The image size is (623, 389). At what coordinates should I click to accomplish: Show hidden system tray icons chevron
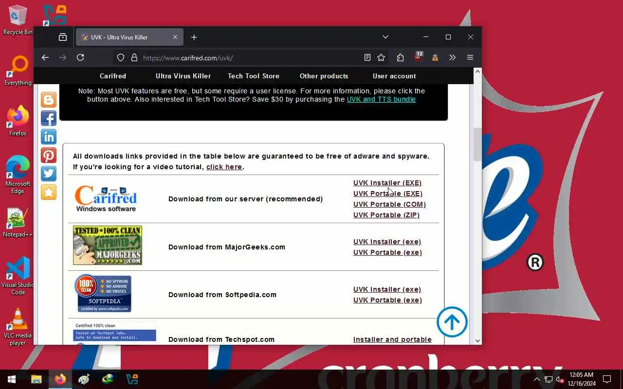coord(537,379)
